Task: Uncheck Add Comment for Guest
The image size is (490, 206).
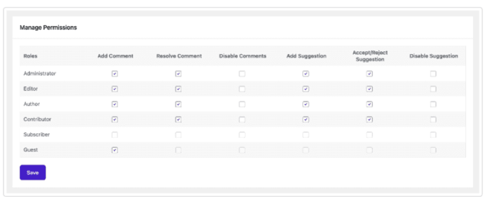Action: (115, 150)
